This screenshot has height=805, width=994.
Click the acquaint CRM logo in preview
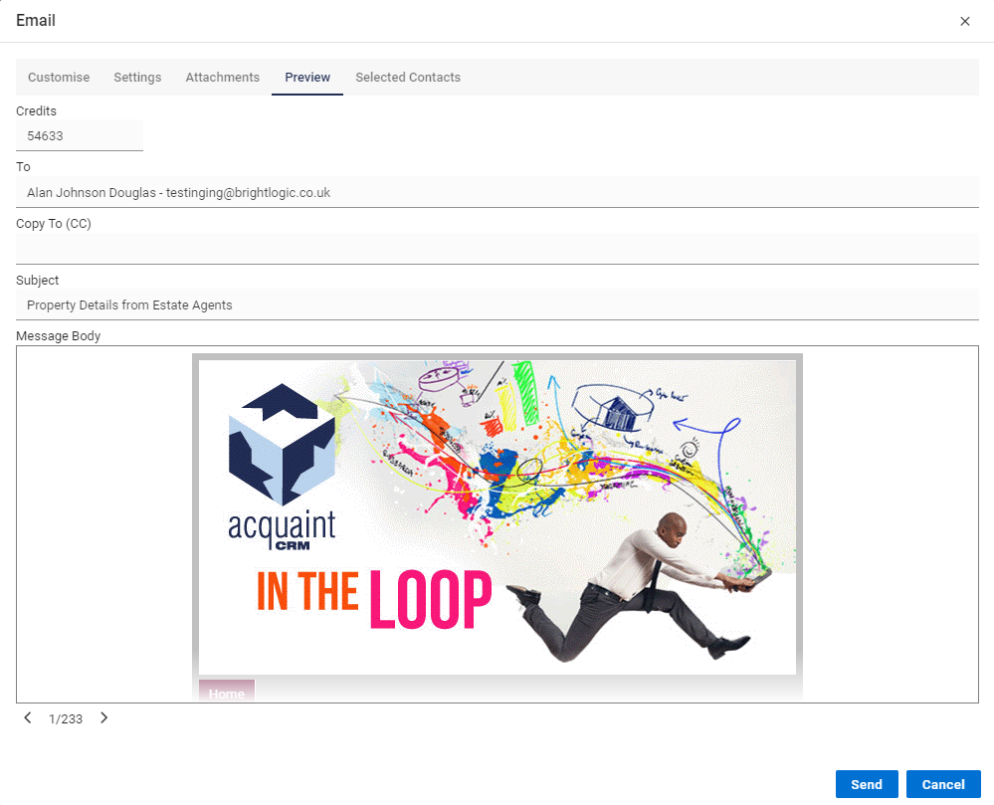(283, 467)
